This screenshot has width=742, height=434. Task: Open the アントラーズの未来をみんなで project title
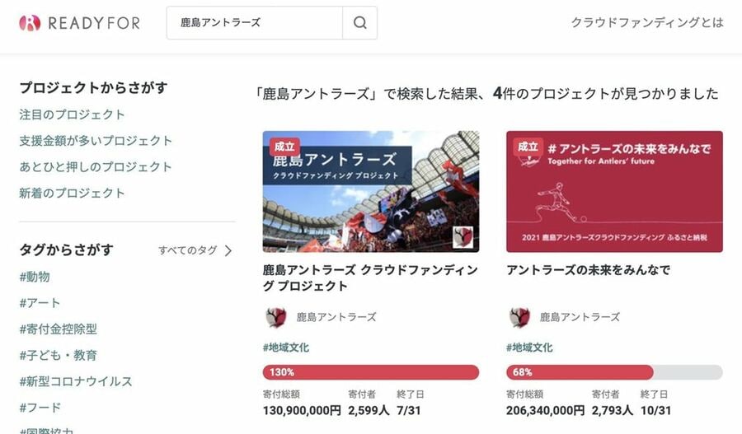click(x=588, y=270)
